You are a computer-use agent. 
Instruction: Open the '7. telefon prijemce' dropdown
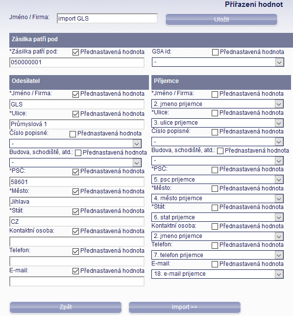click(x=218, y=255)
